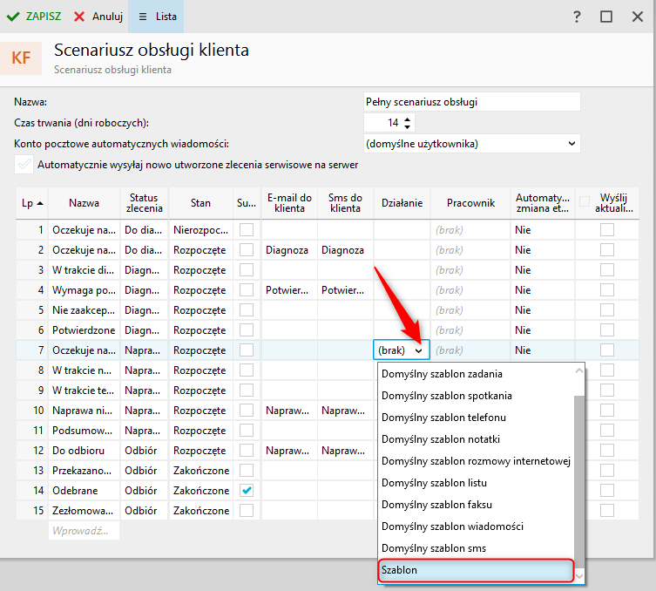Select 'Zakończone' state cell in row 13
This screenshot has height=591, width=656.
tap(200, 471)
